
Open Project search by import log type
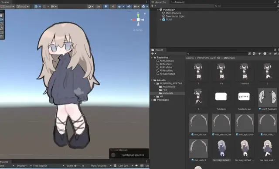(265, 54)
